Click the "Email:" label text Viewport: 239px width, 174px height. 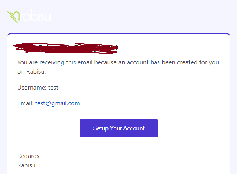[x=25, y=103]
